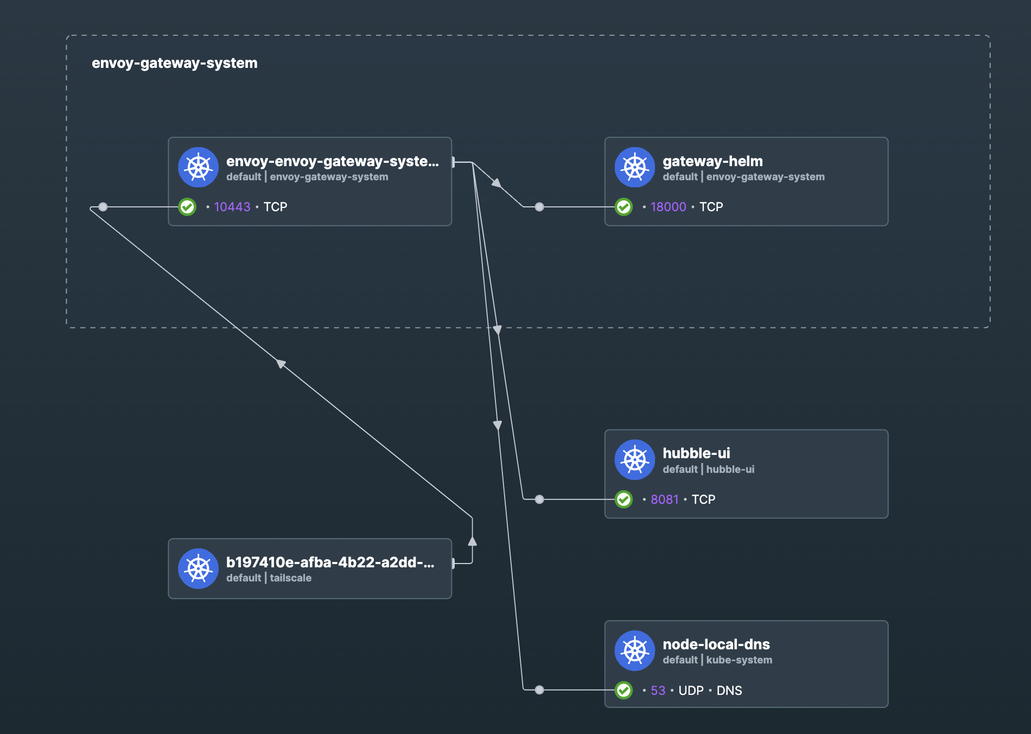Click Kubernetes icon on node-local-dns card
The image size is (1031, 734).
pyautogui.click(x=635, y=650)
